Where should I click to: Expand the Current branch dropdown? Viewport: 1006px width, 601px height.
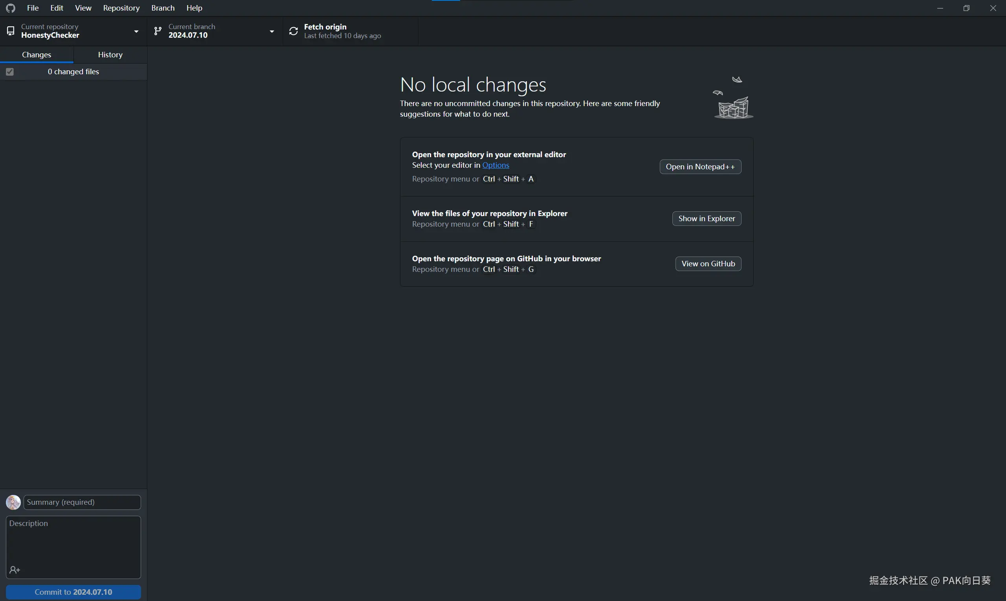click(x=272, y=31)
